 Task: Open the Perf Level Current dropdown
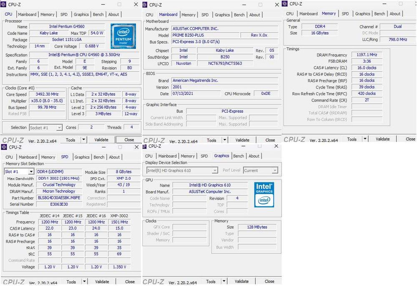(275, 170)
